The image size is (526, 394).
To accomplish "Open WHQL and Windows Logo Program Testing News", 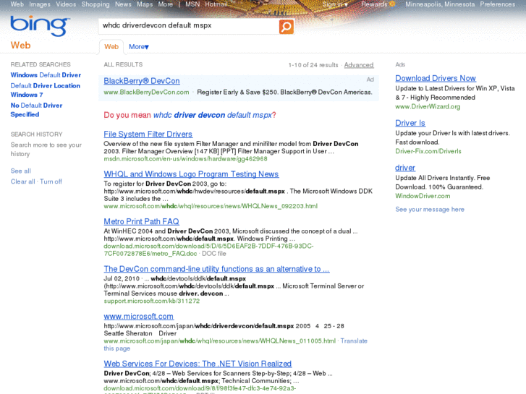I will (x=191, y=174).
